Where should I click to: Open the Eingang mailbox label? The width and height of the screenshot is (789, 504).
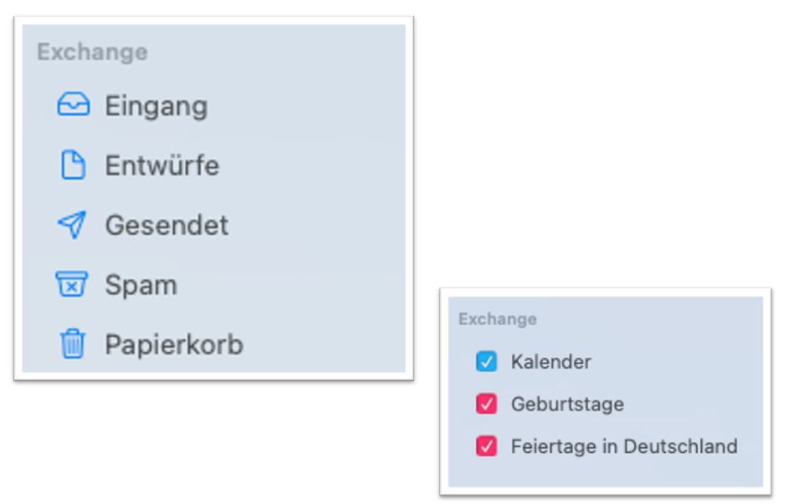156,106
